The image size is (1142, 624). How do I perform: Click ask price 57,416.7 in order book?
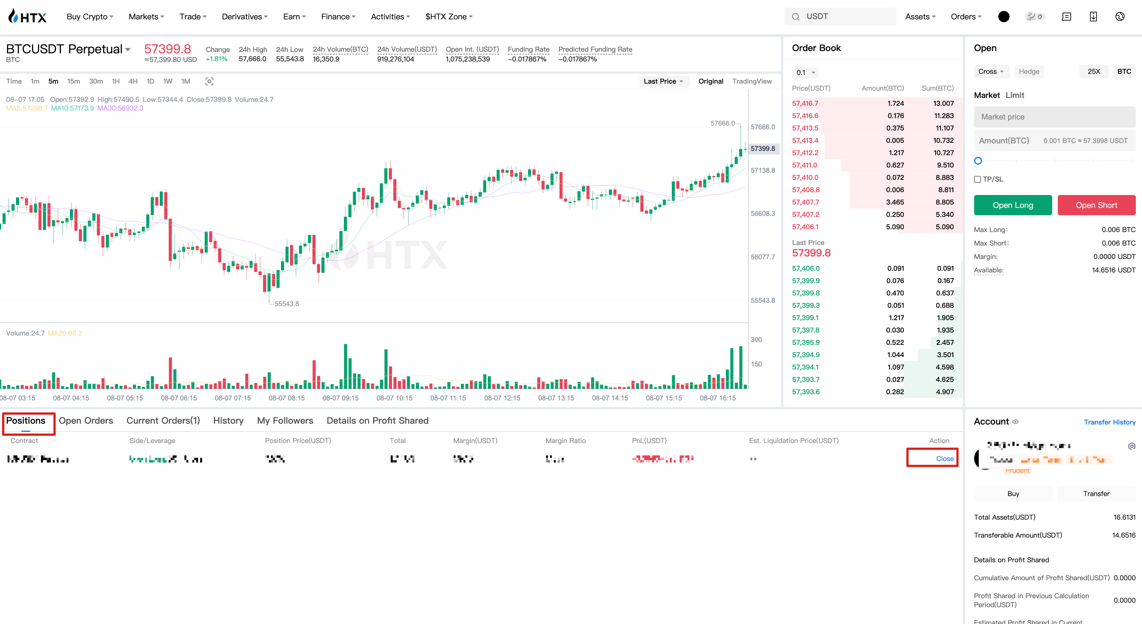(x=805, y=103)
